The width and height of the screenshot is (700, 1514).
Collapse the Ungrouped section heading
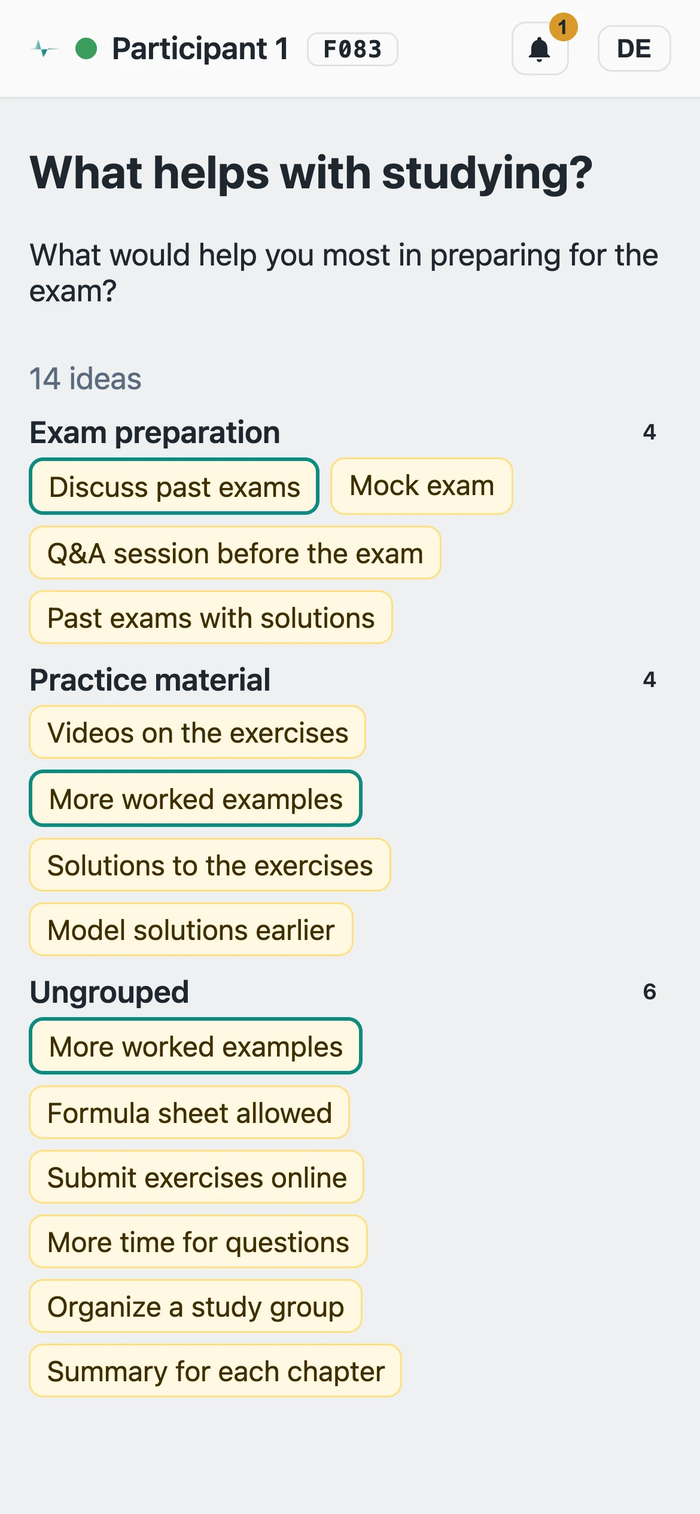pyautogui.click(x=109, y=992)
